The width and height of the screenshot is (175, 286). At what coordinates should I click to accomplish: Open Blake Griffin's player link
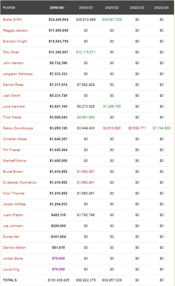coord(13,20)
